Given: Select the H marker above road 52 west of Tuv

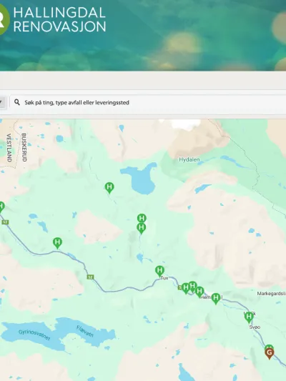Looking at the screenshot, I should pos(57,243).
